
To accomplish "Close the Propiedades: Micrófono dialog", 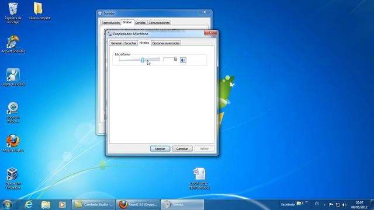I will point(210,33).
